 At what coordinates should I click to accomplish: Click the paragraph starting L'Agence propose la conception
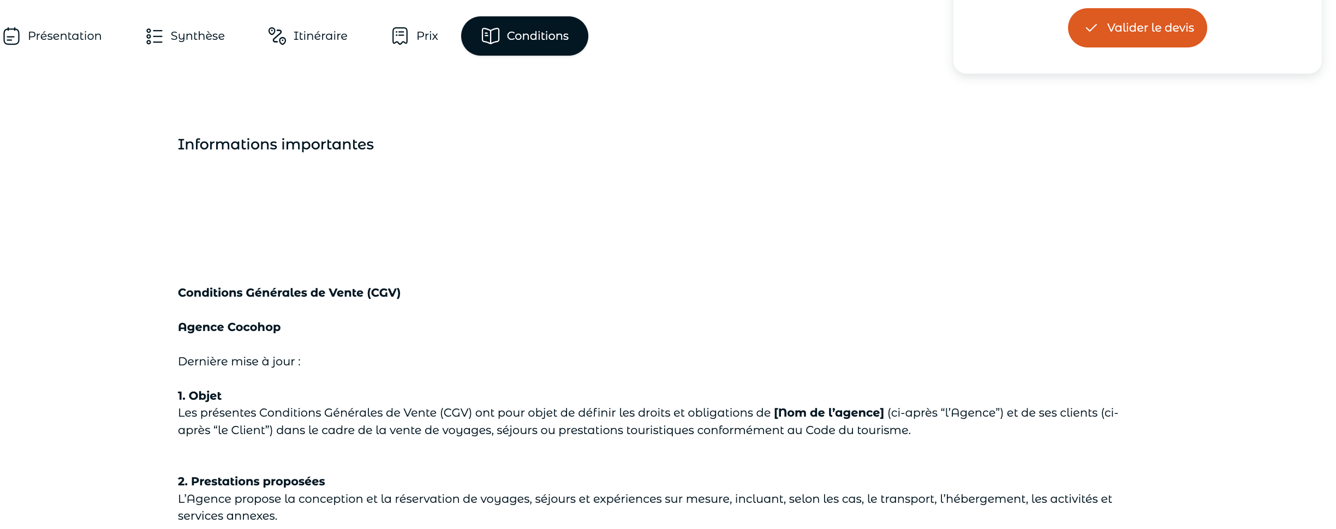pos(645,507)
